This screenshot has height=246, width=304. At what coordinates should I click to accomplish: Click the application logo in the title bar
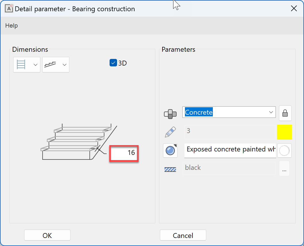point(9,8)
